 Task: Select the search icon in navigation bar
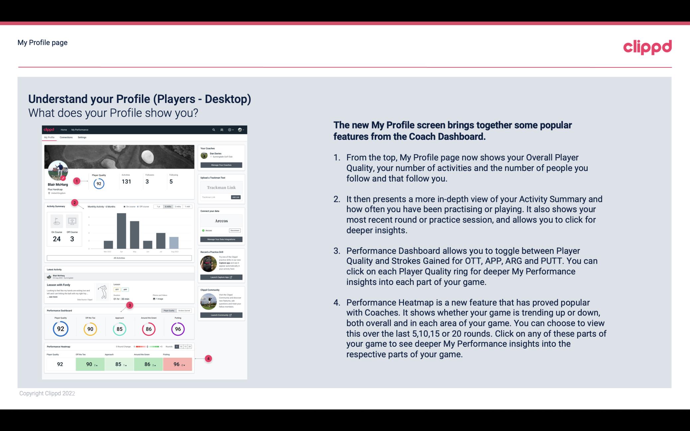(213, 129)
